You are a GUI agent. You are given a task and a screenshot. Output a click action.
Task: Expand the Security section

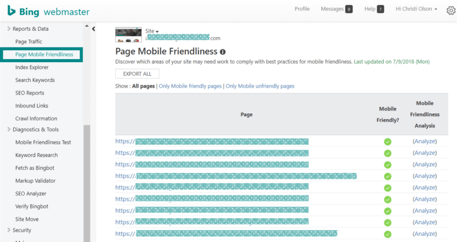(9, 230)
